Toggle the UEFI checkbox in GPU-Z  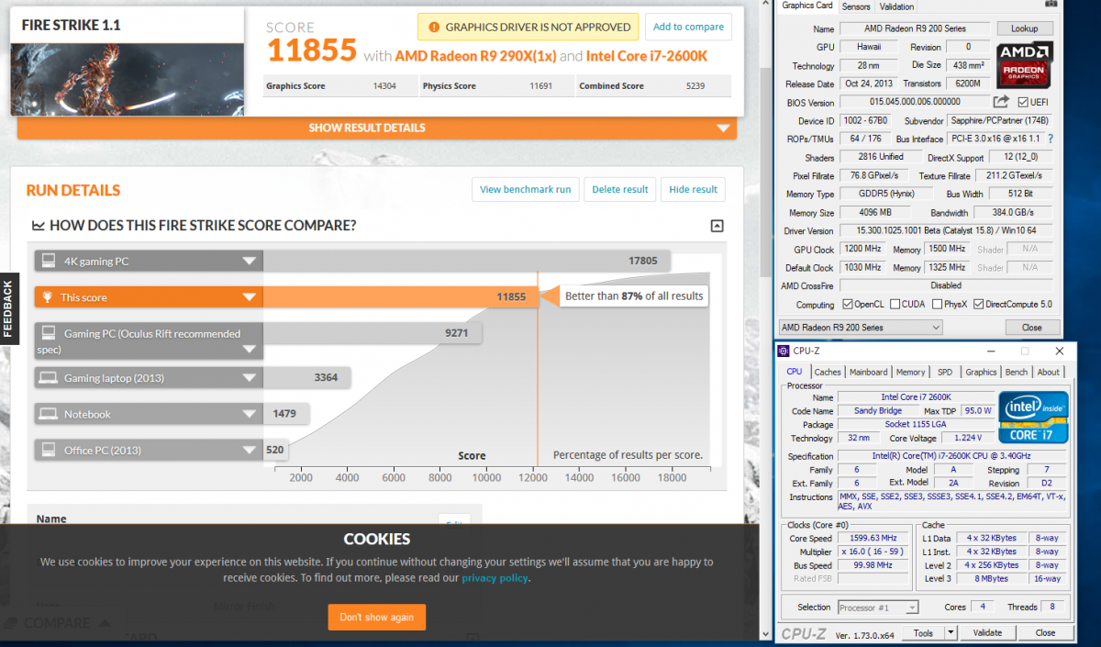[x=1022, y=102]
